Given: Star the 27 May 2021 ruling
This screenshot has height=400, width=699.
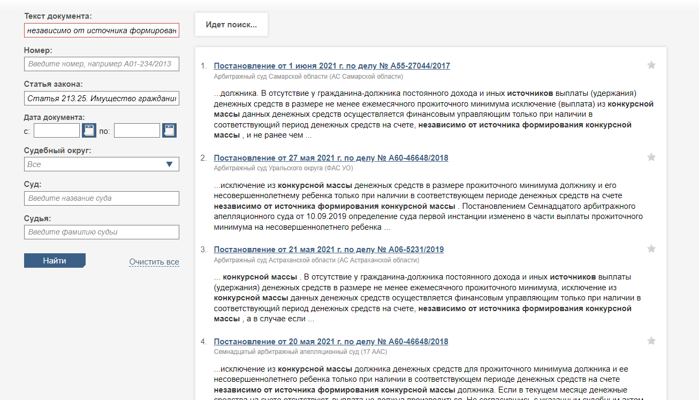Looking at the screenshot, I should click(x=651, y=157).
